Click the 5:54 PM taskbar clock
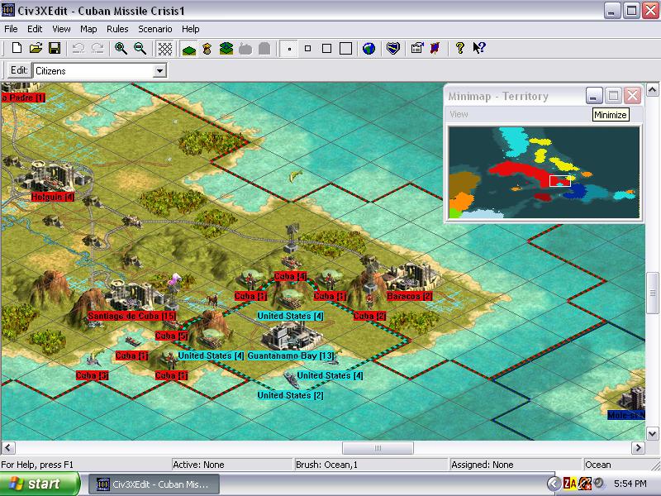 (x=630, y=484)
